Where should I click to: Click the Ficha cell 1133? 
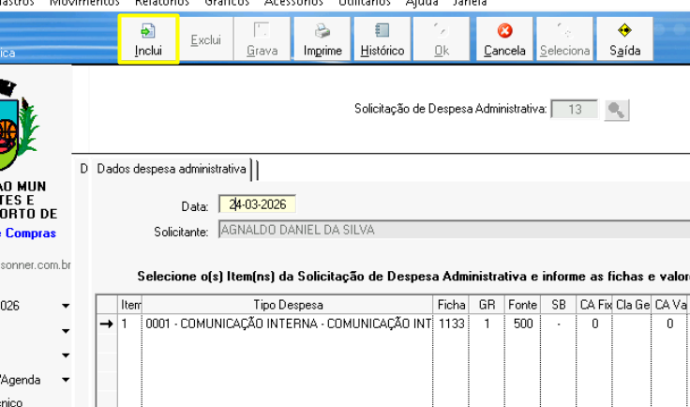point(450,324)
